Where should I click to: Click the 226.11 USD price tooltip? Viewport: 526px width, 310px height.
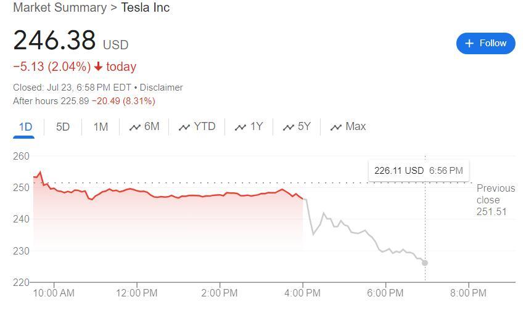[x=419, y=171]
